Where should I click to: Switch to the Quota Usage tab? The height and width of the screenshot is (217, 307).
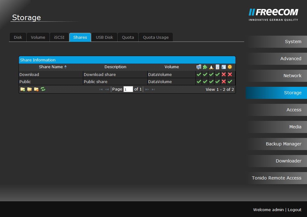[x=156, y=38]
